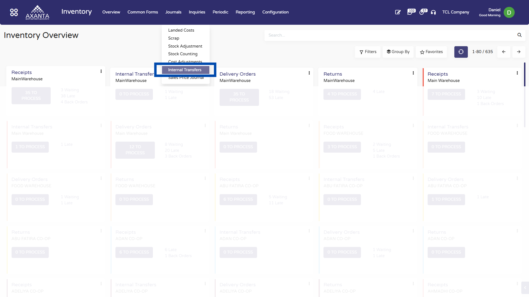The width and height of the screenshot is (529, 297).
Task: Open chat messages icon with 102 badge
Action: pos(410,12)
